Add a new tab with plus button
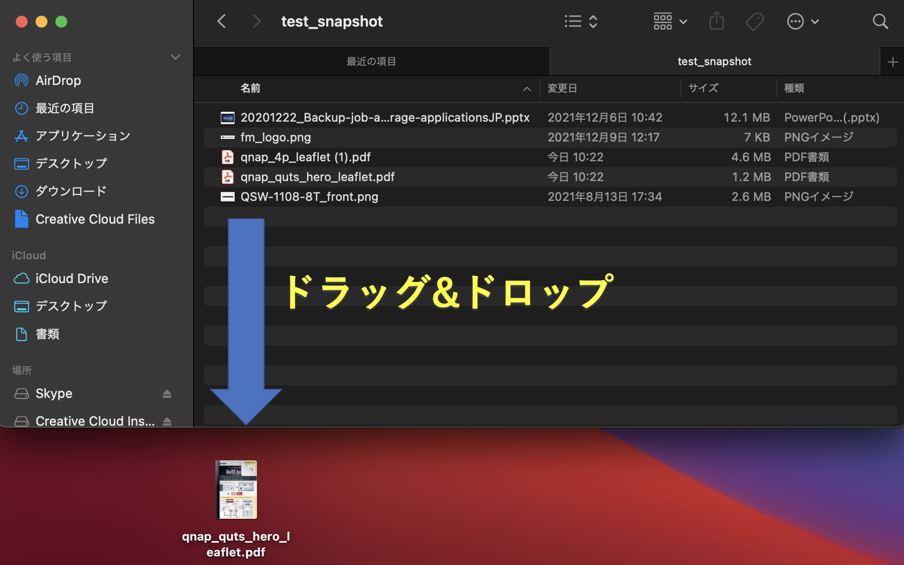 tap(892, 62)
